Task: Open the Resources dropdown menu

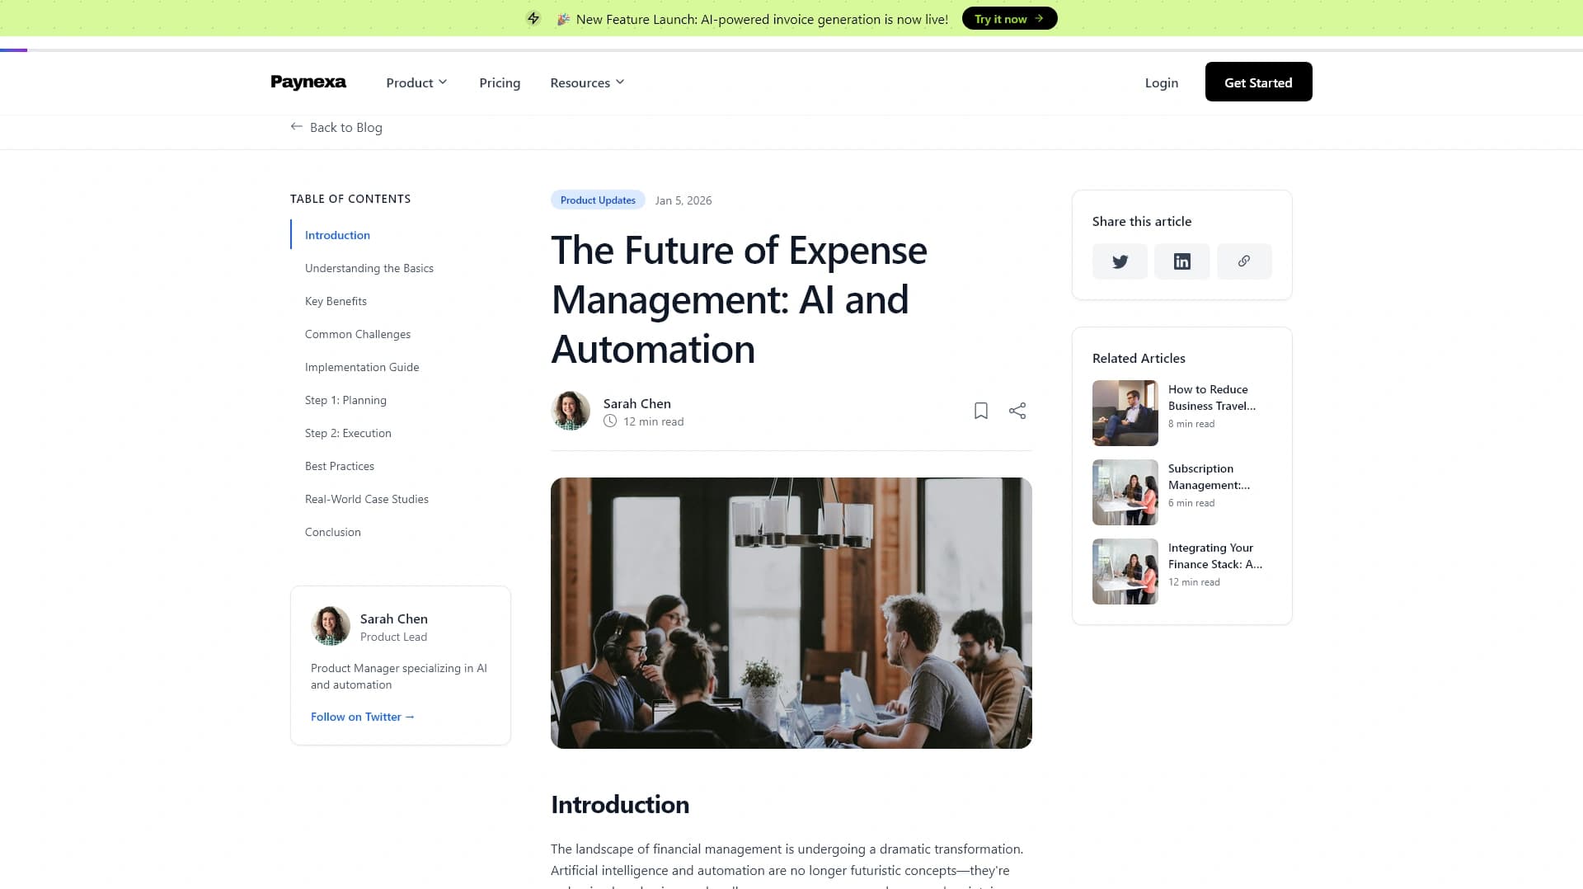Action: point(587,82)
